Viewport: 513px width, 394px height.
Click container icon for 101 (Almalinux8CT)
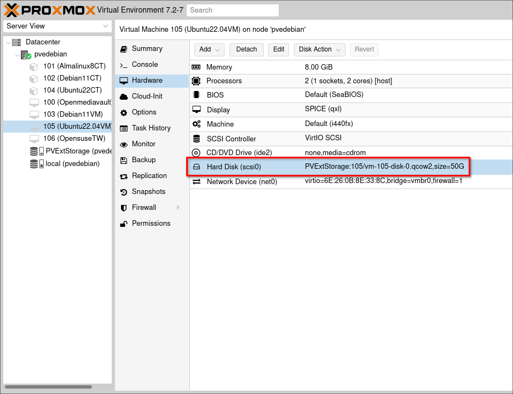[x=34, y=66]
